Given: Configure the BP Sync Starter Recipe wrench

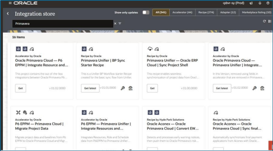Looking at the screenshot, I should pyautogui.click(x=123, y=88).
